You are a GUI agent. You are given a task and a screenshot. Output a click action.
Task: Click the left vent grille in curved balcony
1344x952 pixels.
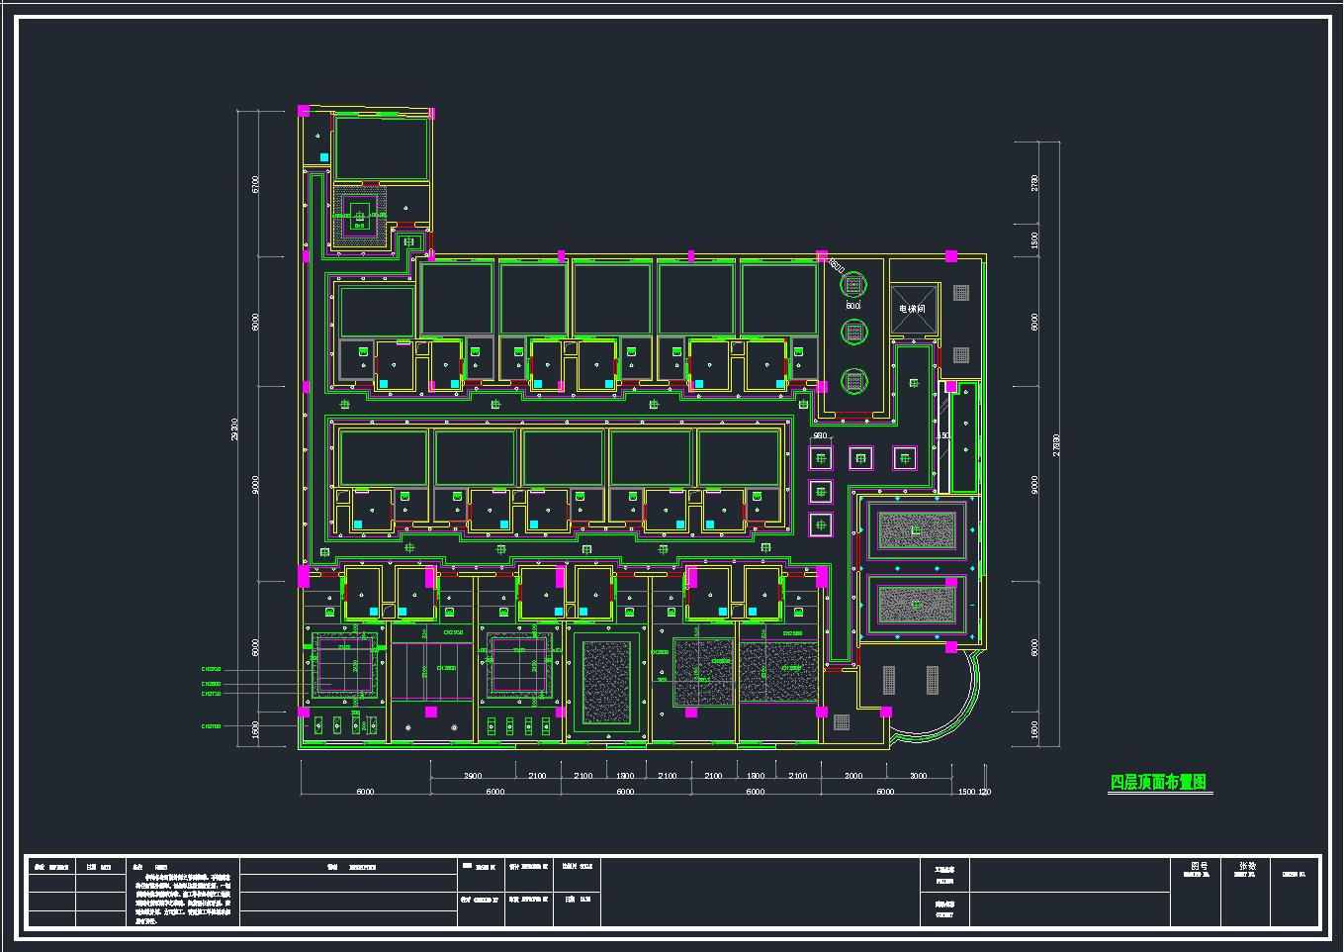(x=888, y=679)
